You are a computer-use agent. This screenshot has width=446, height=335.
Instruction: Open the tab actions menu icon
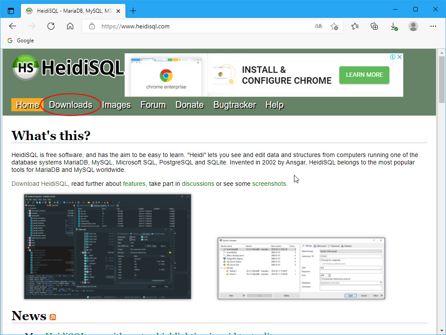click(11, 11)
